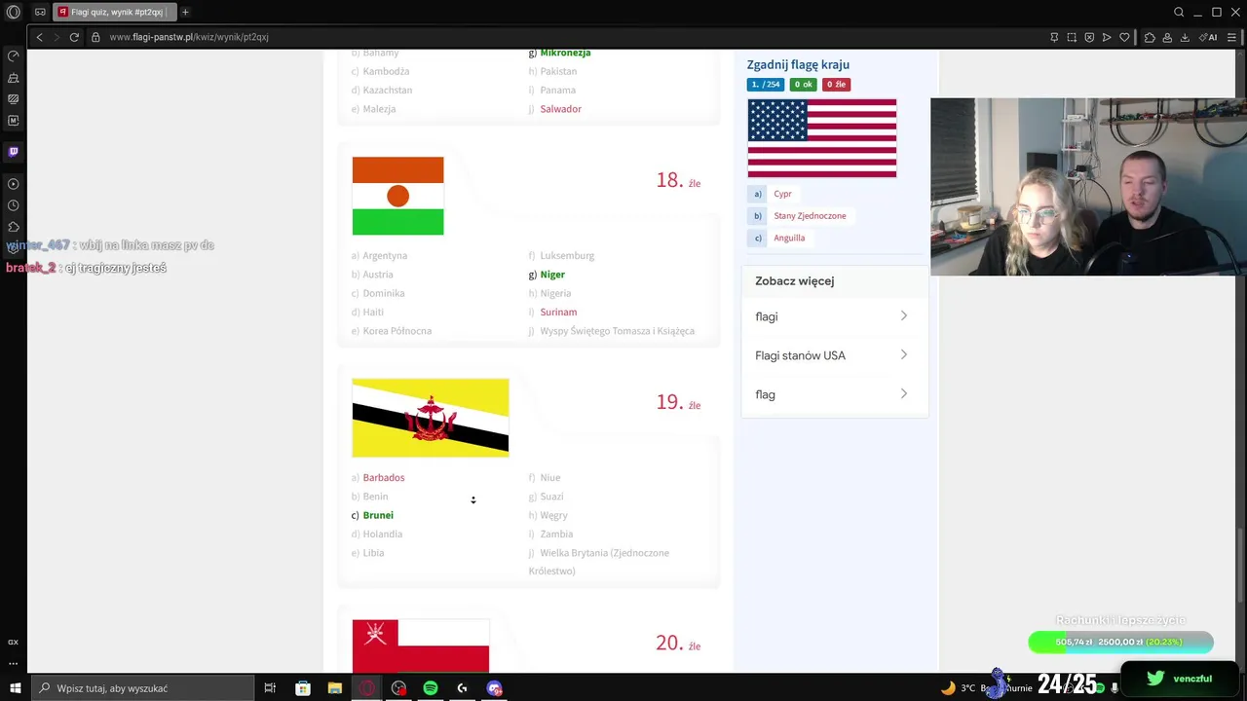Open the downloads icon
This screenshot has height=701, width=1247.
1185,37
